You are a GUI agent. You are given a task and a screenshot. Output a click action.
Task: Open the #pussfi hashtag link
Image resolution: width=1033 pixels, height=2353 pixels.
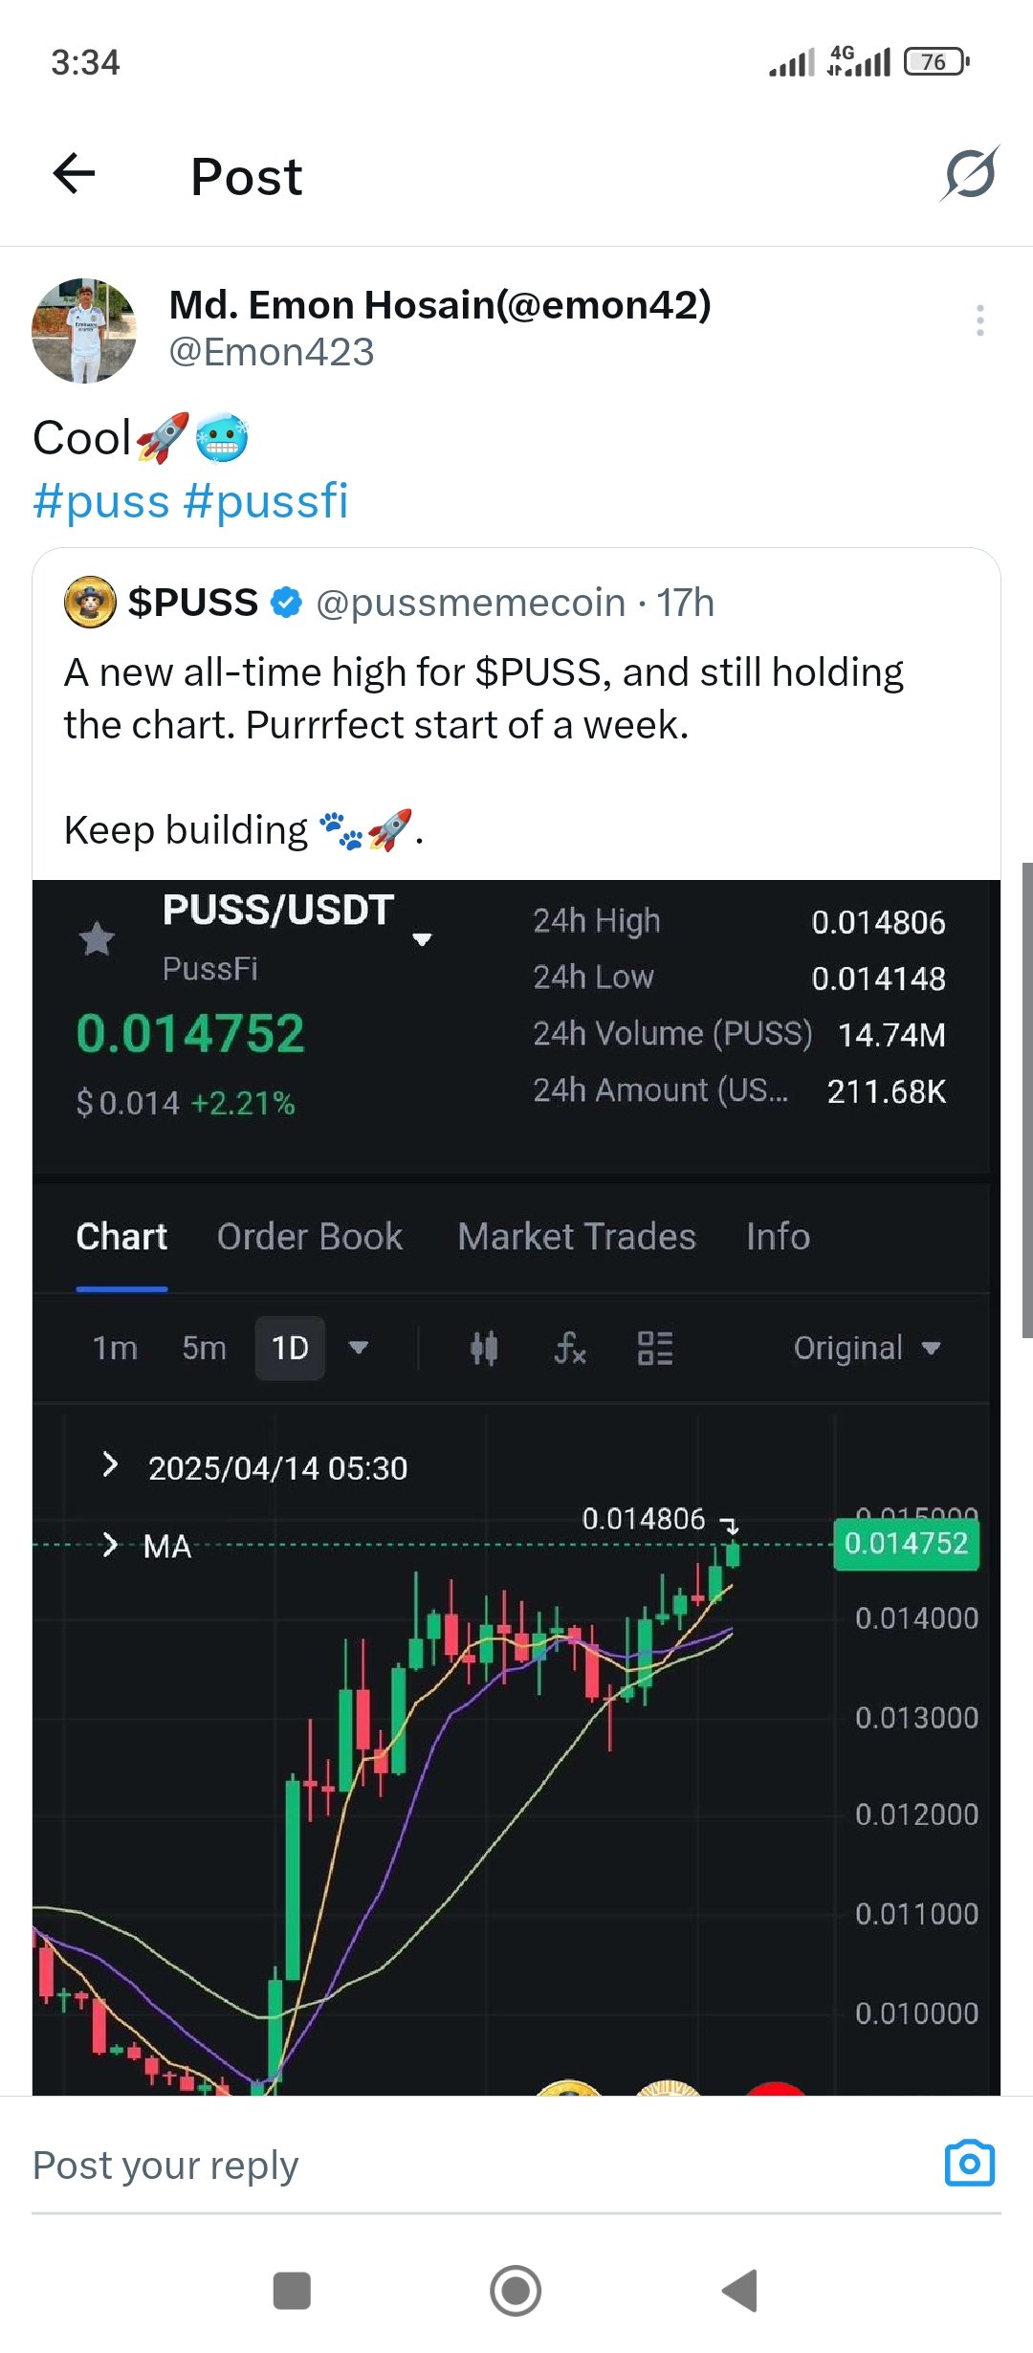click(x=266, y=501)
